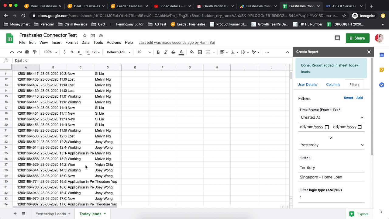The image size is (389, 219).
Task: Open Horizontal align dropdown
Action: 224,52
